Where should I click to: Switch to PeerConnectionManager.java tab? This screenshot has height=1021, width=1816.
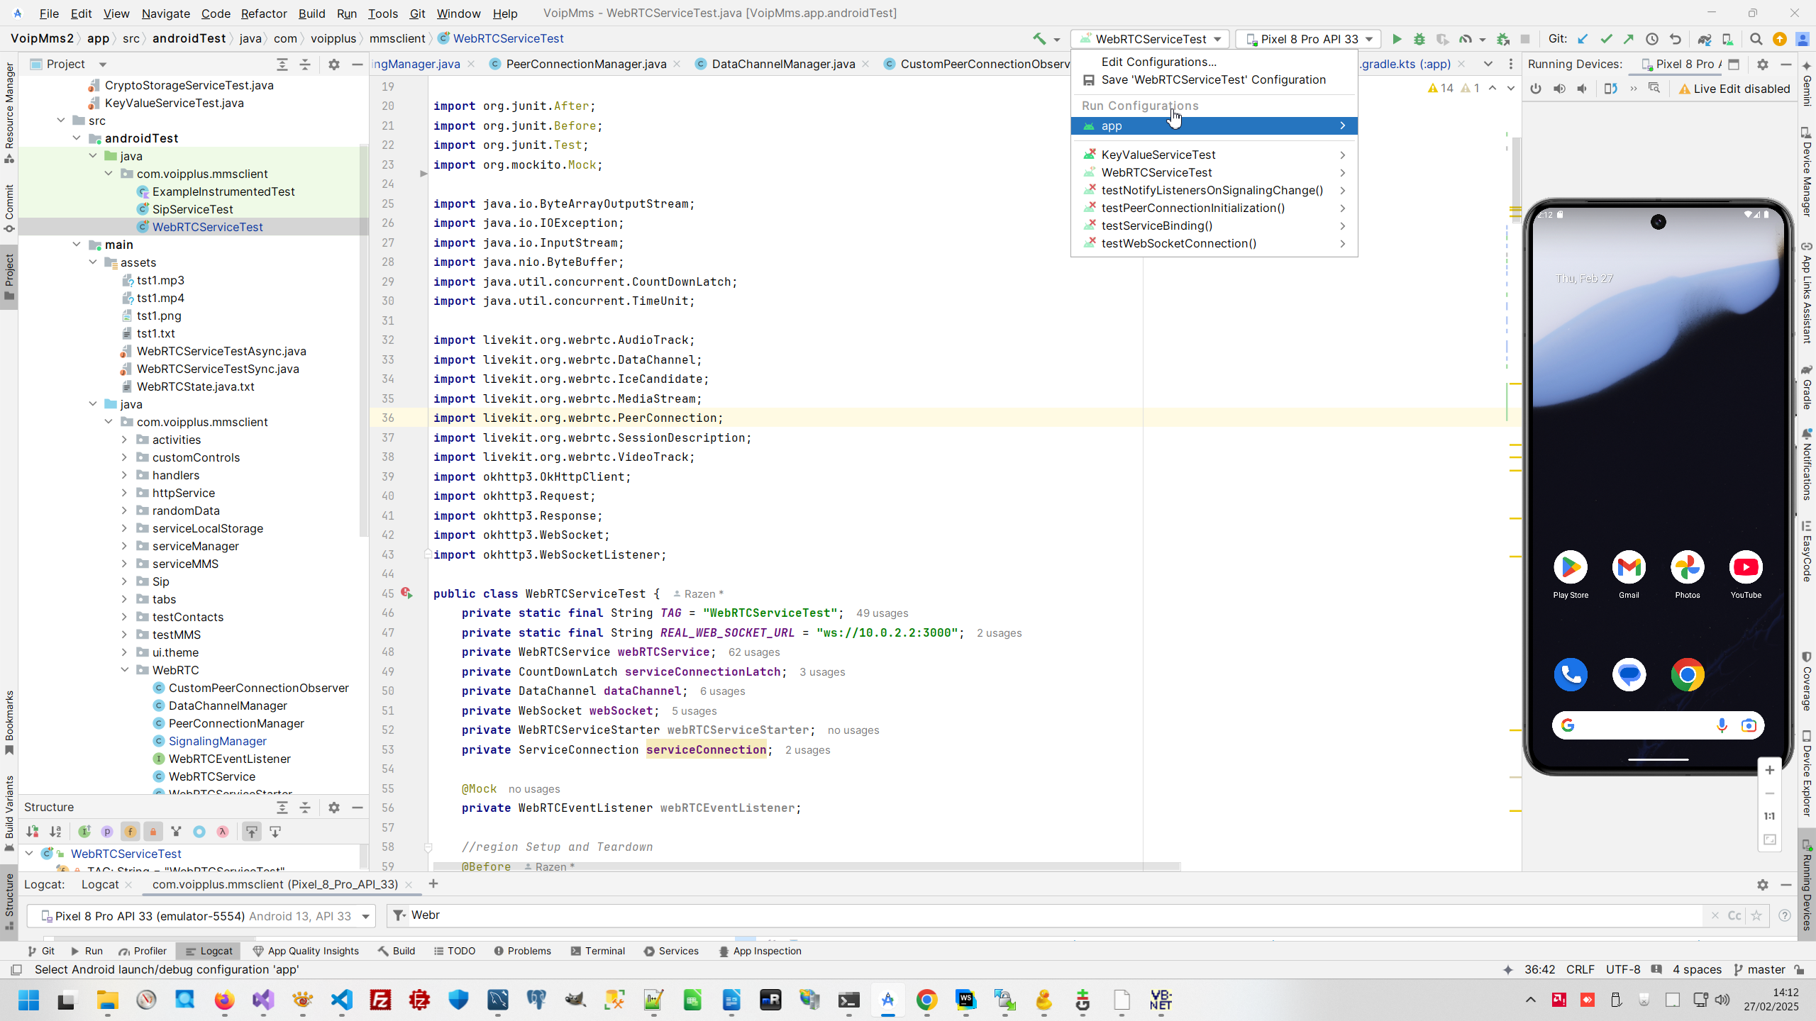click(585, 64)
